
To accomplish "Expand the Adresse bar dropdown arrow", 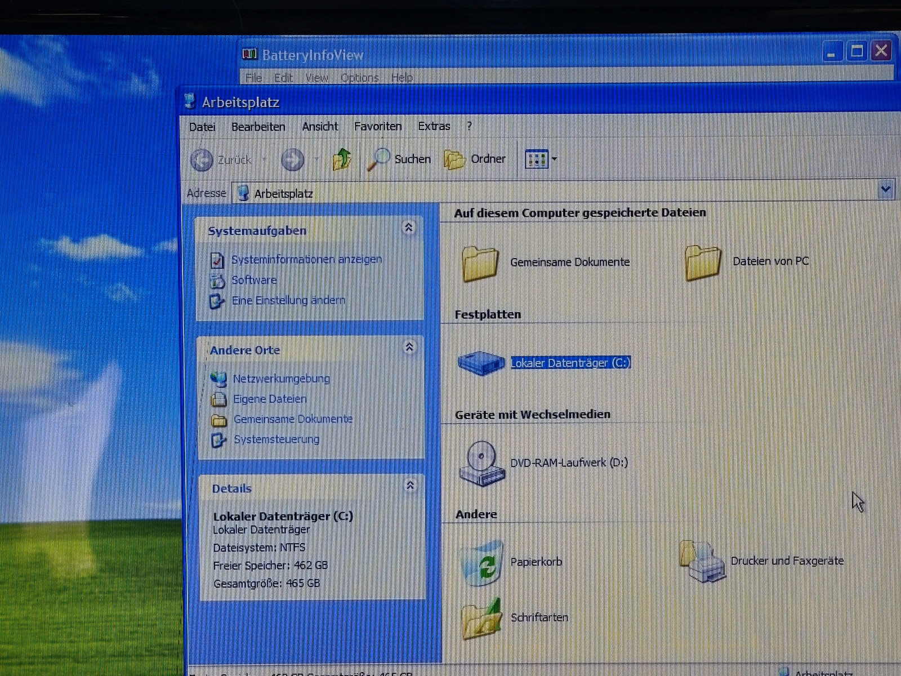I will pyautogui.click(x=885, y=189).
